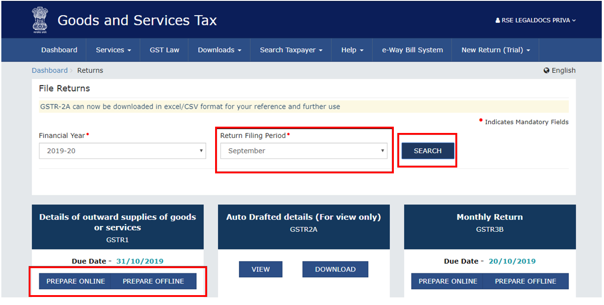Expand the Search Taxpayer menu
The image size is (604, 305).
click(291, 50)
